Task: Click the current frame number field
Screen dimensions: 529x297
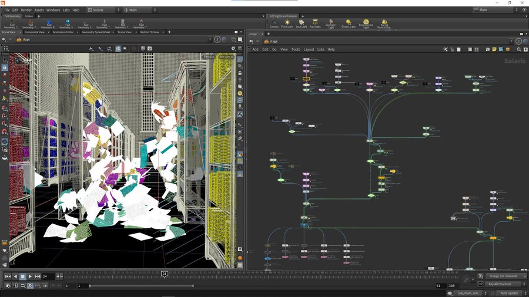Action: 48,276
